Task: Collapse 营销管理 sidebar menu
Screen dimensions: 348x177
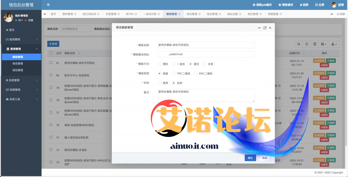Action: coord(21,49)
